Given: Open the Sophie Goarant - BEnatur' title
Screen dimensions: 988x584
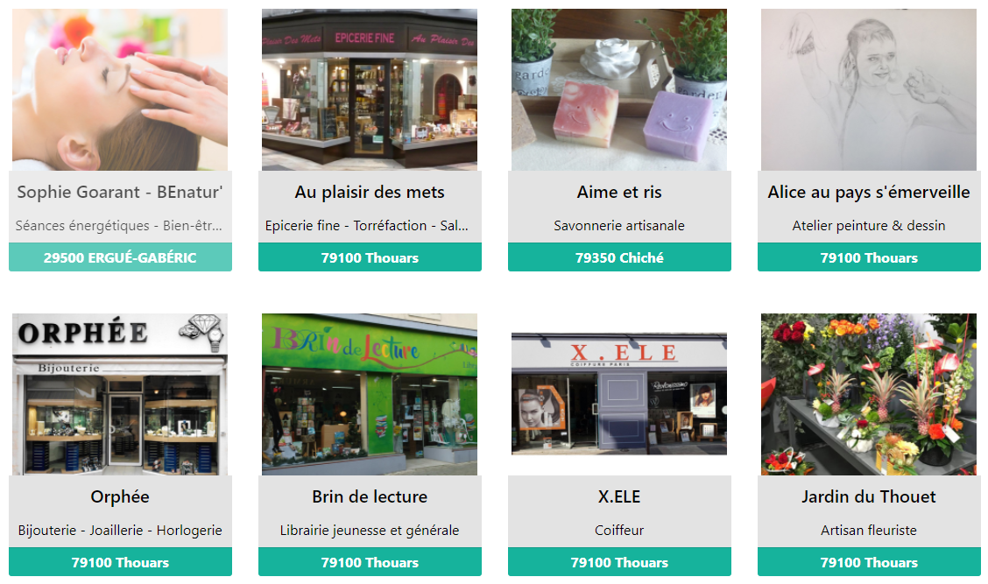Looking at the screenshot, I should [x=120, y=192].
